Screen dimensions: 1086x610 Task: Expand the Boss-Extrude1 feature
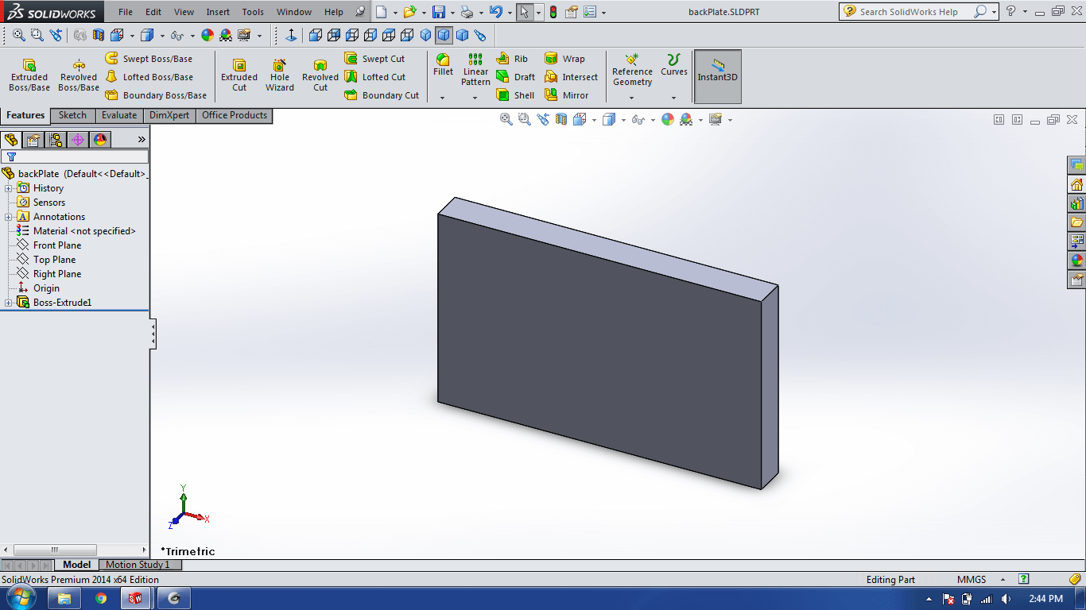coord(9,303)
